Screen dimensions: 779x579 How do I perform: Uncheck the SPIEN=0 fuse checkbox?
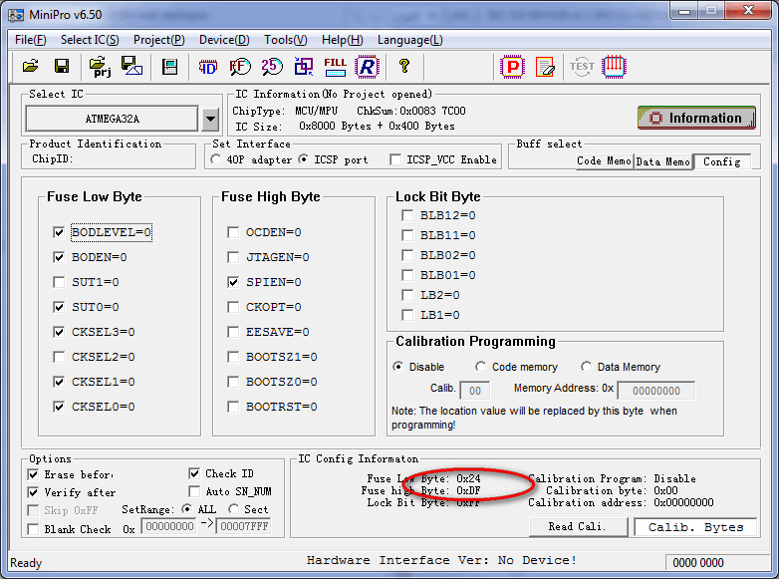[x=233, y=282]
